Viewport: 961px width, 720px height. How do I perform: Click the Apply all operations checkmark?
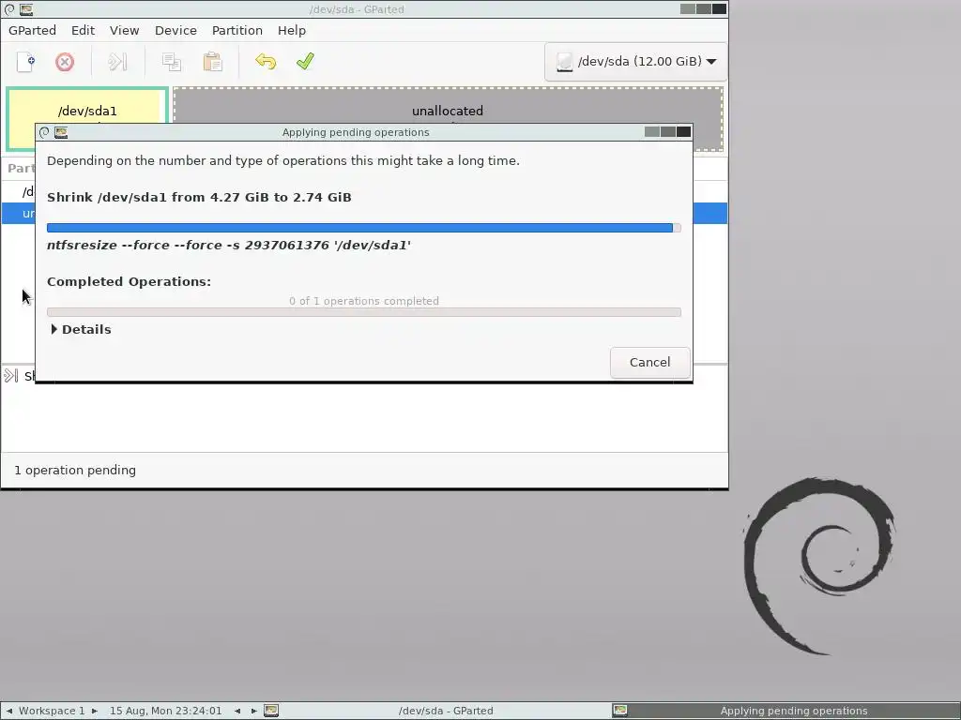coord(305,61)
